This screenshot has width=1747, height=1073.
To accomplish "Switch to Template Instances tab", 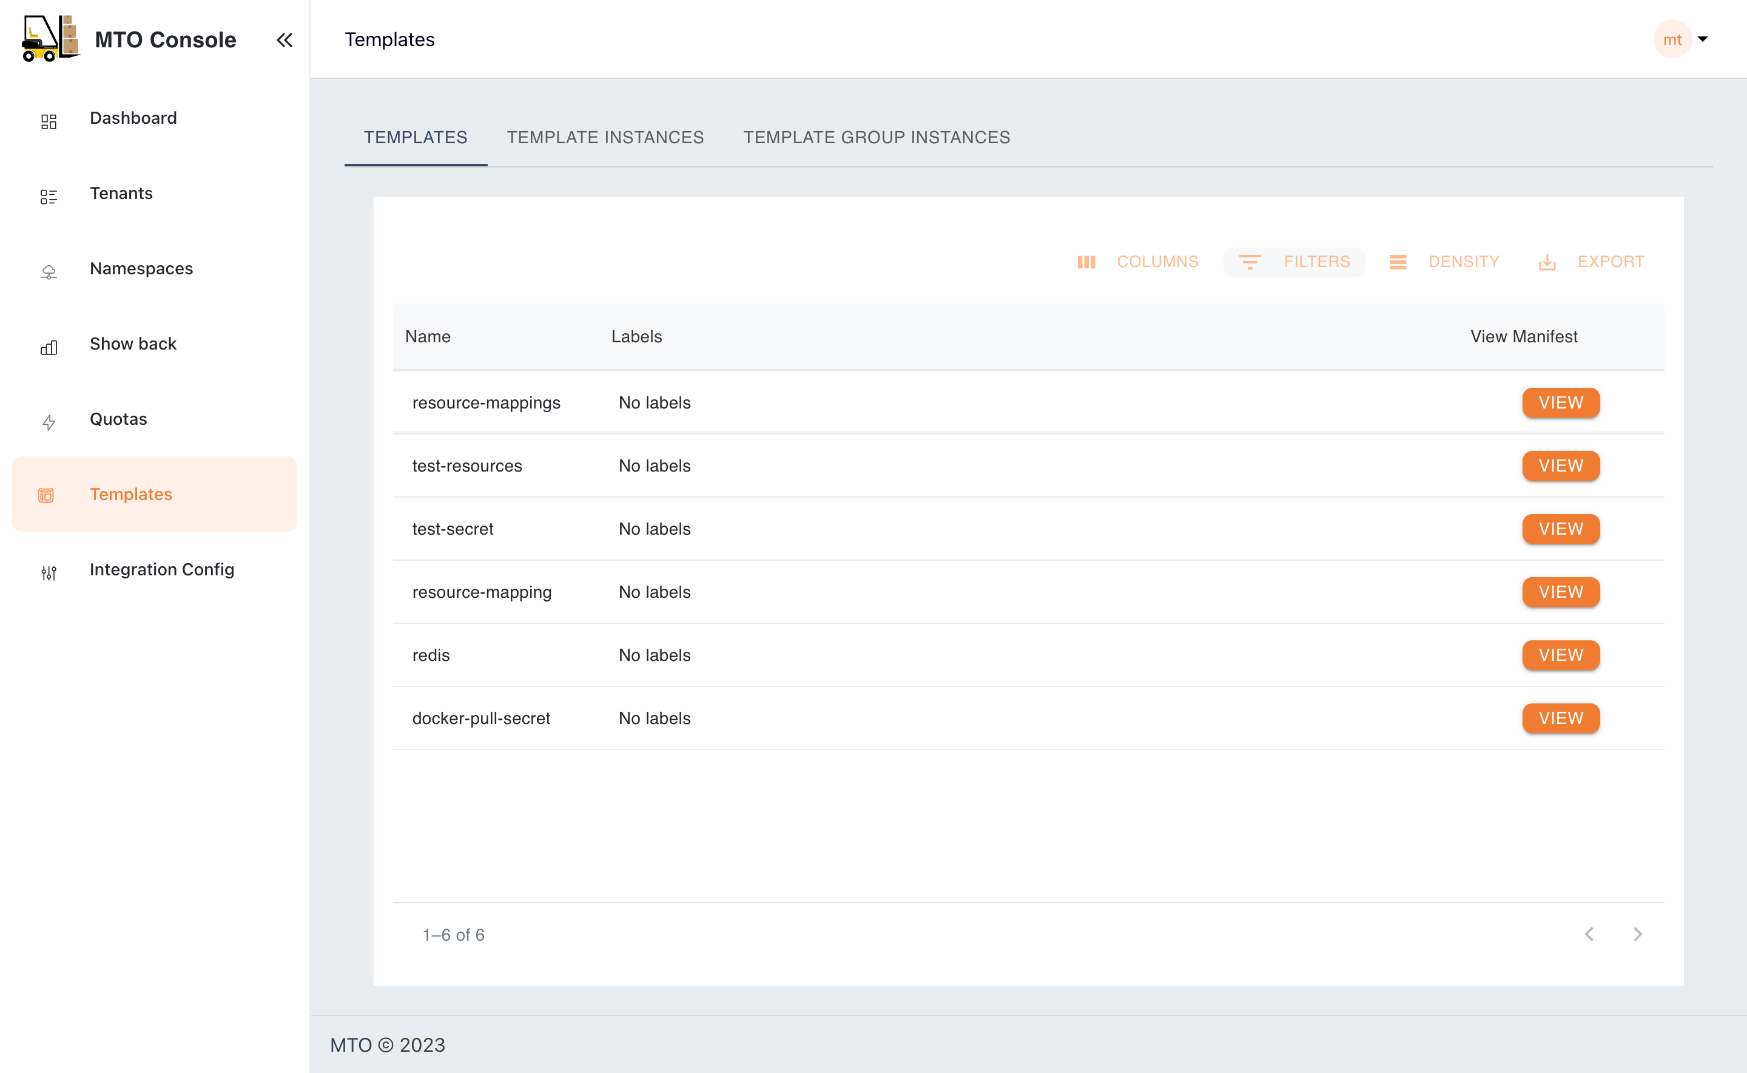I will [x=605, y=137].
